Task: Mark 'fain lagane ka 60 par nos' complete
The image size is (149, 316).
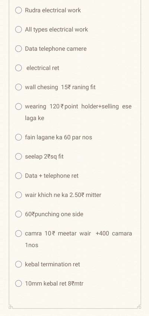Action: 19,137
